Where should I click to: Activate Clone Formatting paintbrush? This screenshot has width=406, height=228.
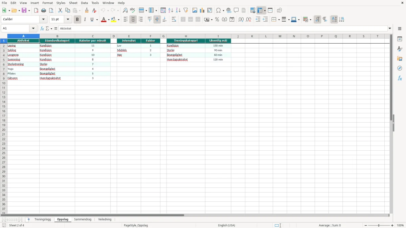87,10
